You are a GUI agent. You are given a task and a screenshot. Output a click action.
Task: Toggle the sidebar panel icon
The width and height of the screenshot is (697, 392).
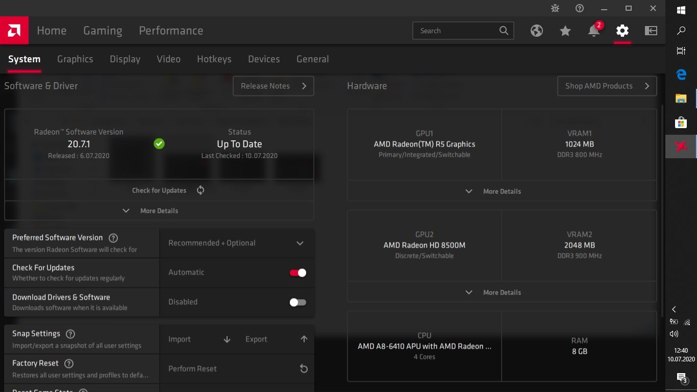[651, 31]
